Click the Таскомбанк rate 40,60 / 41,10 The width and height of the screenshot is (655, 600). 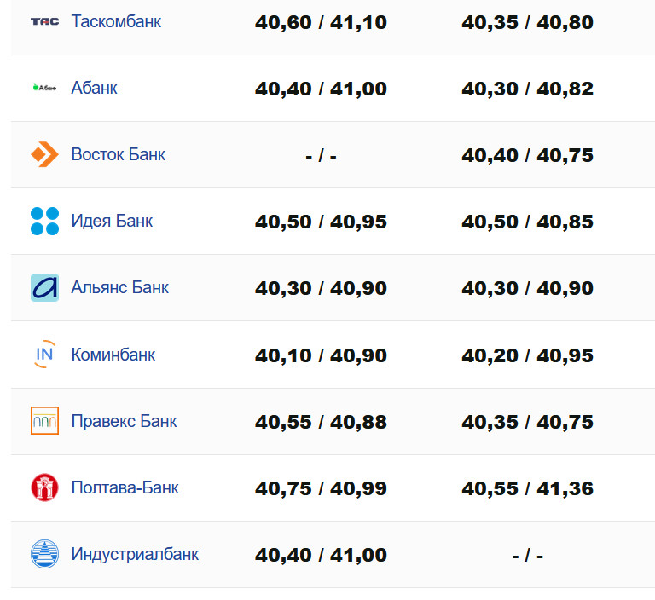coord(321,22)
